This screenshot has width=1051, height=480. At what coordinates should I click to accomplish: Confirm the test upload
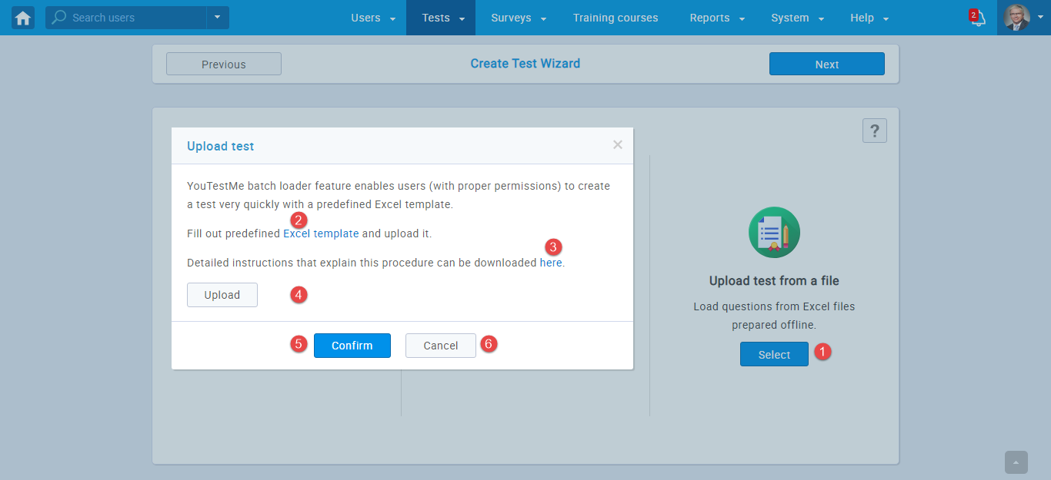pos(352,346)
